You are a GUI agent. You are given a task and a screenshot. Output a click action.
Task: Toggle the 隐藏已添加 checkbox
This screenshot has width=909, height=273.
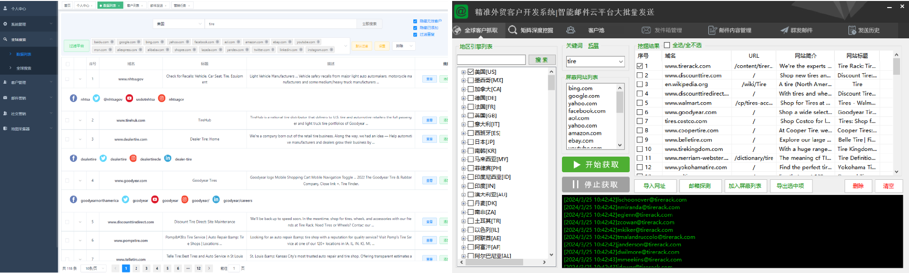point(415,28)
